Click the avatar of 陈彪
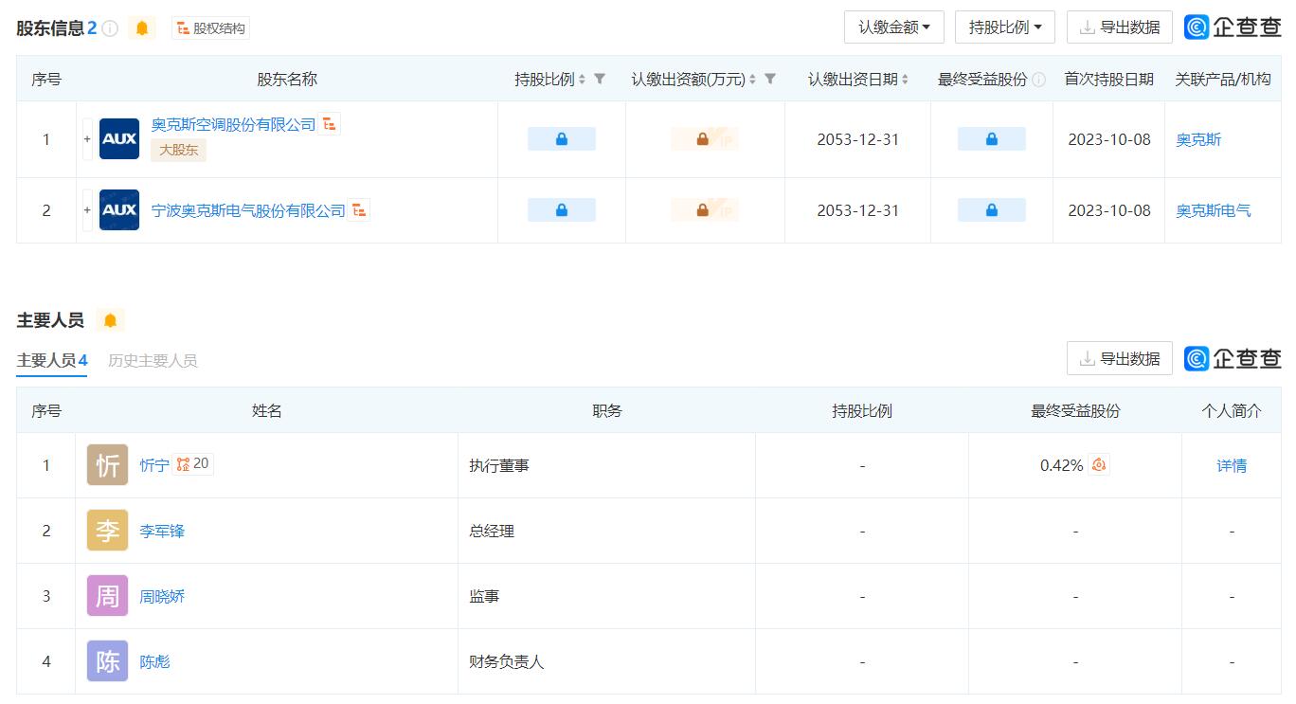Image resolution: width=1296 pixels, height=704 pixels. tap(107, 661)
